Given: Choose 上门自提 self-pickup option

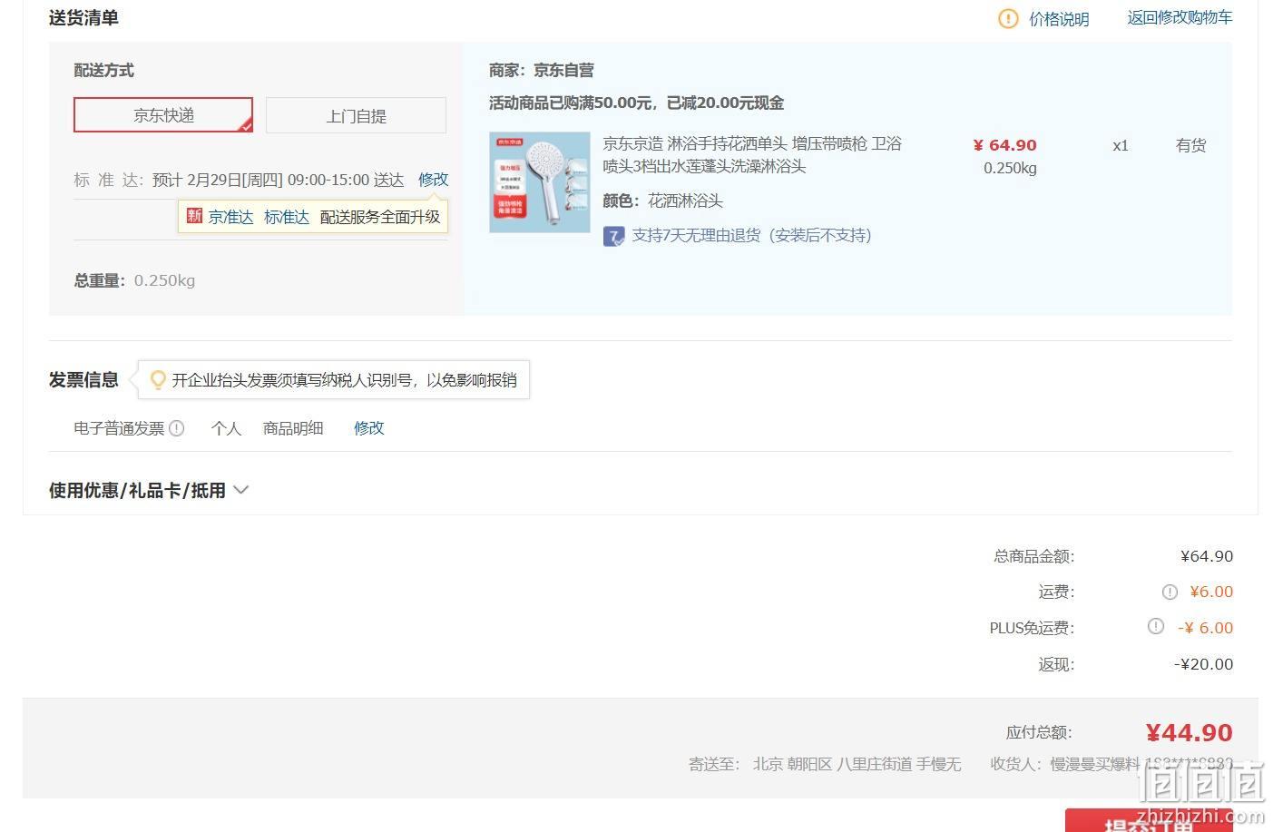Looking at the screenshot, I should click(356, 115).
